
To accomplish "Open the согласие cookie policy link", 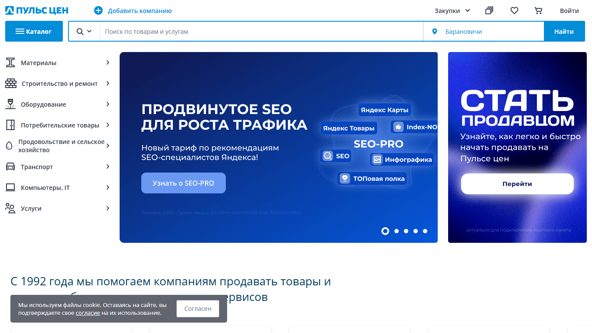I will click(88, 313).
